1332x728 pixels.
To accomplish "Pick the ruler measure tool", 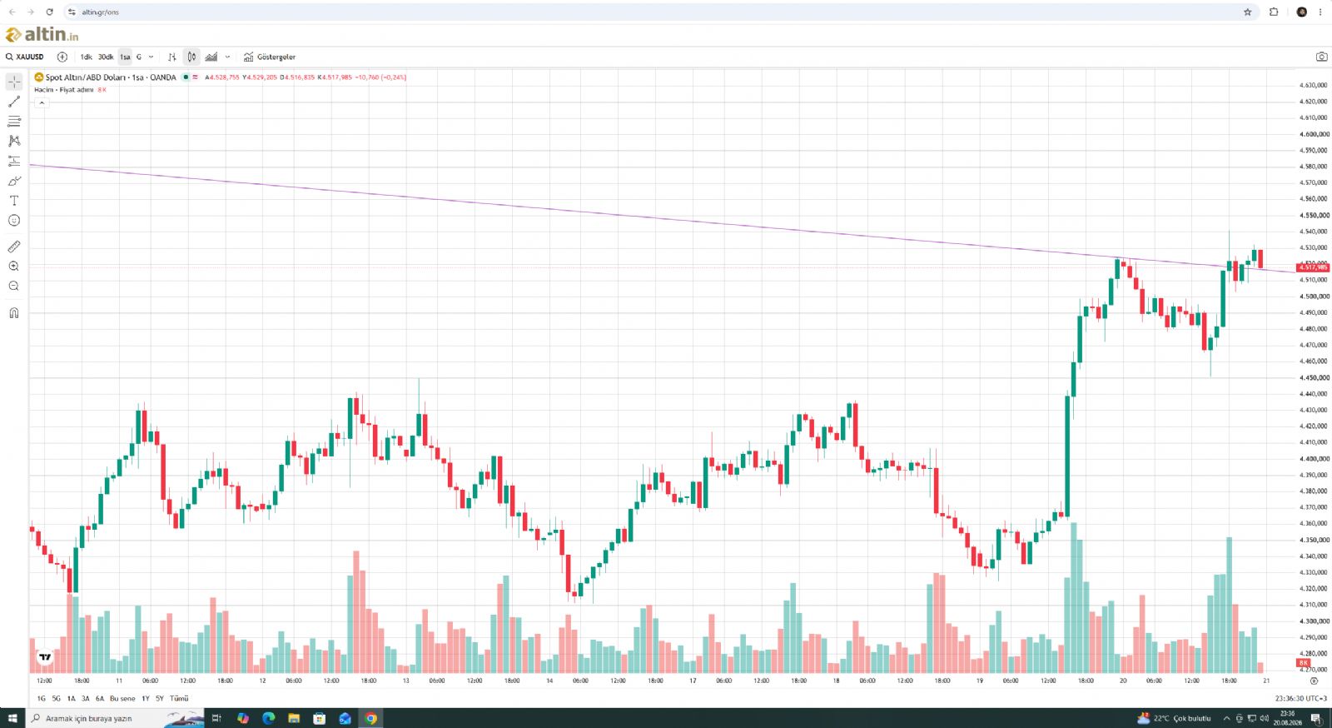I will point(14,247).
